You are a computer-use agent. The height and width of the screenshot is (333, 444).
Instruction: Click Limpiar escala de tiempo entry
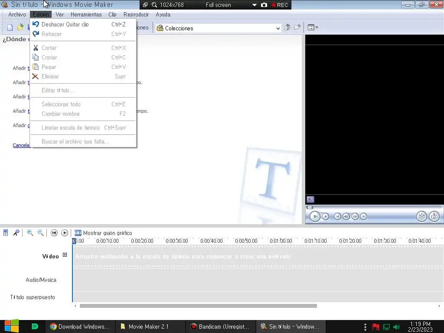pyautogui.click(x=83, y=128)
